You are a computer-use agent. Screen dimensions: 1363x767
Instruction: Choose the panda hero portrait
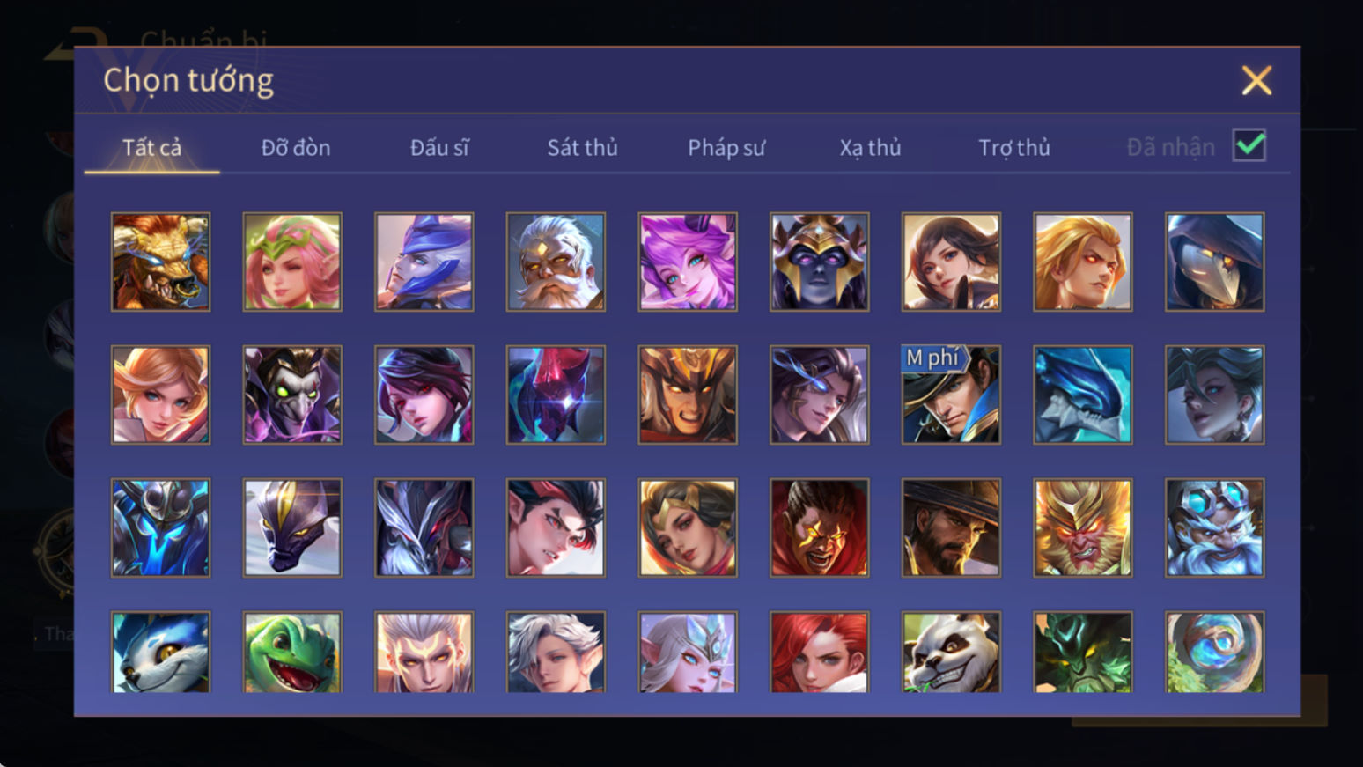[x=951, y=652]
